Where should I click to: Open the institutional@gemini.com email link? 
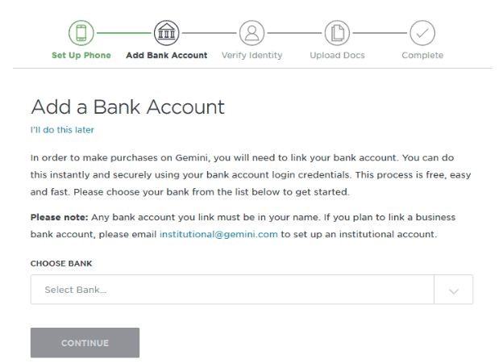218,234
